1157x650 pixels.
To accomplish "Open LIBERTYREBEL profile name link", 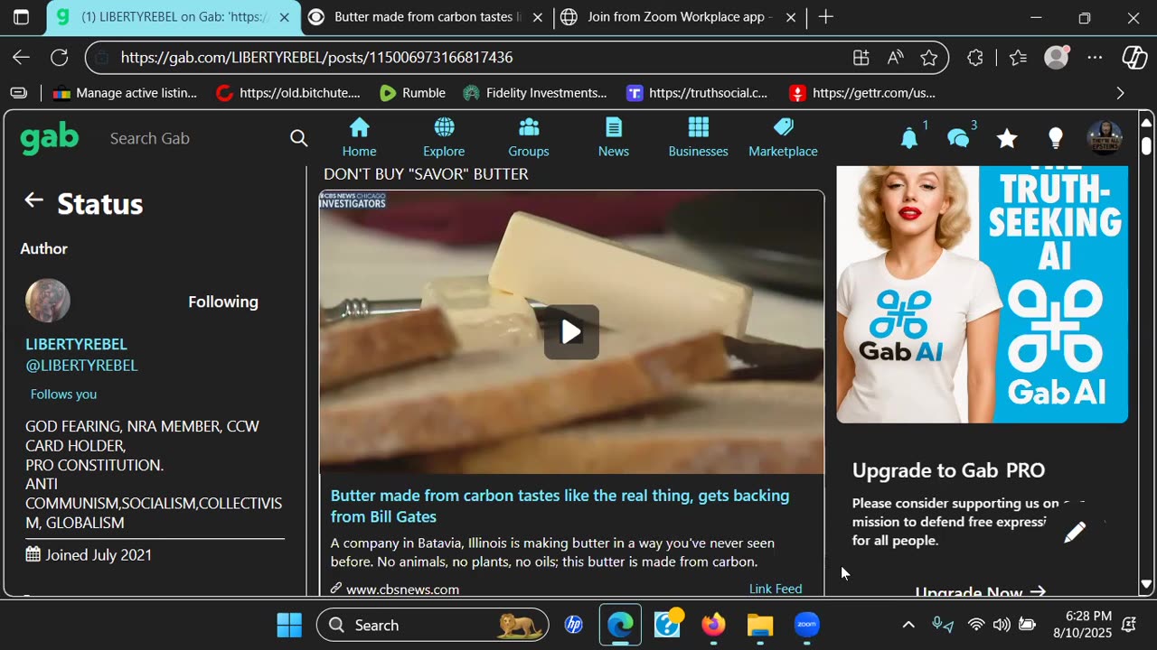I will pyautogui.click(x=76, y=344).
